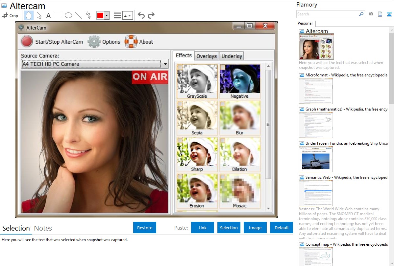Open the Semantic Web snapshot title

[347, 177]
